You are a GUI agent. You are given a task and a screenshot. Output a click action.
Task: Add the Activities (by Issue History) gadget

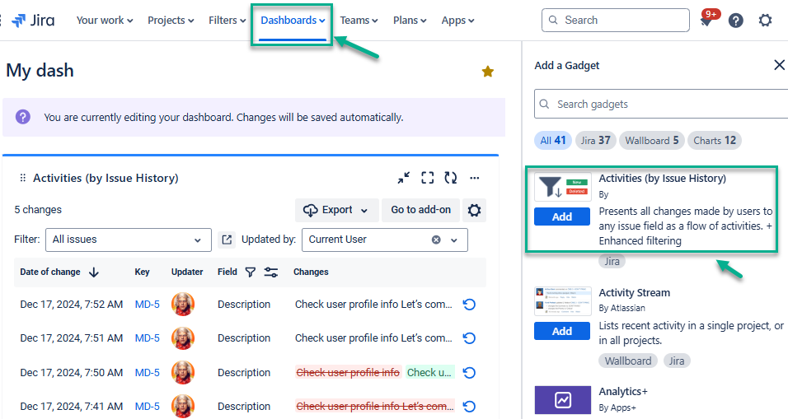562,216
